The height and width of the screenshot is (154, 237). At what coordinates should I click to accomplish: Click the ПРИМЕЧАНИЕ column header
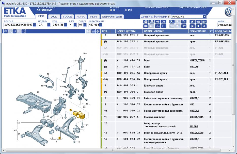point(198,31)
